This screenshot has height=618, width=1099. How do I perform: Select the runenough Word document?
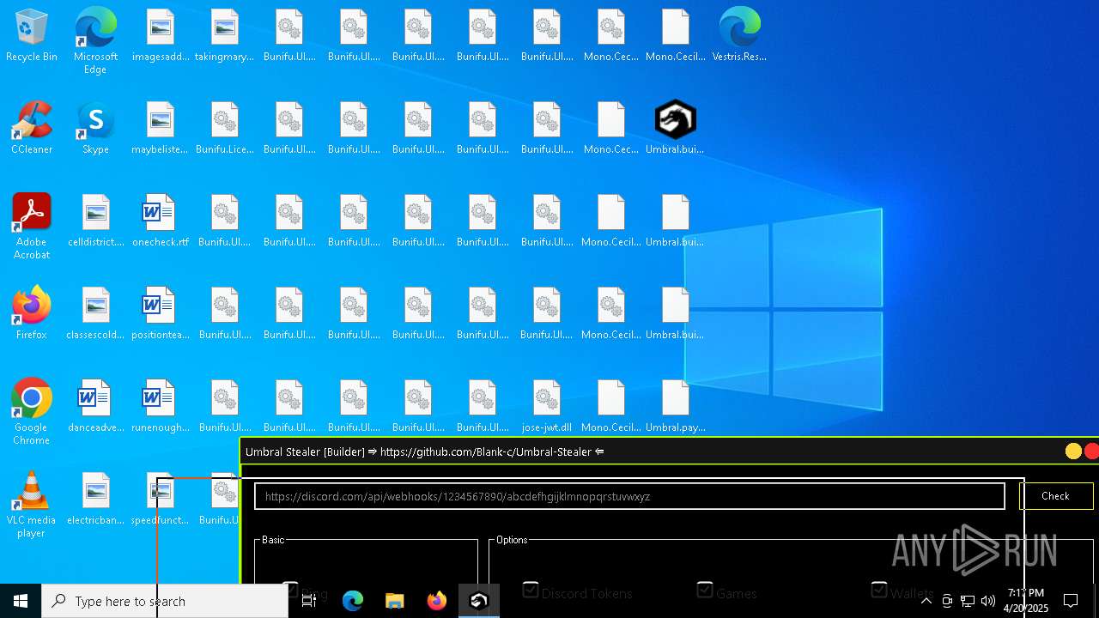(161, 407)
